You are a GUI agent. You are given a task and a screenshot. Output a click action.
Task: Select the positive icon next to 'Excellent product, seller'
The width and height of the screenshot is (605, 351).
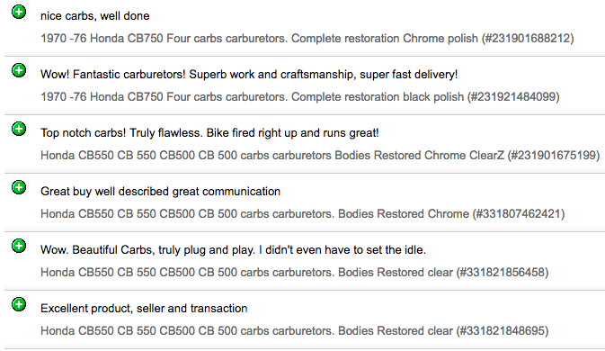click(x=19, y=304)
